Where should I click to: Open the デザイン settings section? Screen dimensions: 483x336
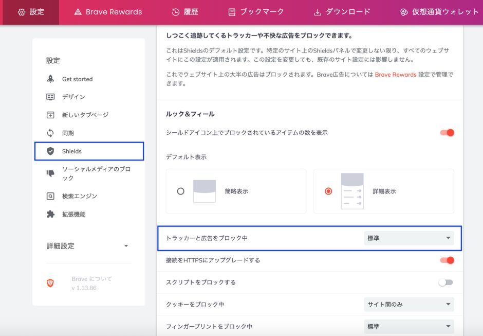click(51, 96)
